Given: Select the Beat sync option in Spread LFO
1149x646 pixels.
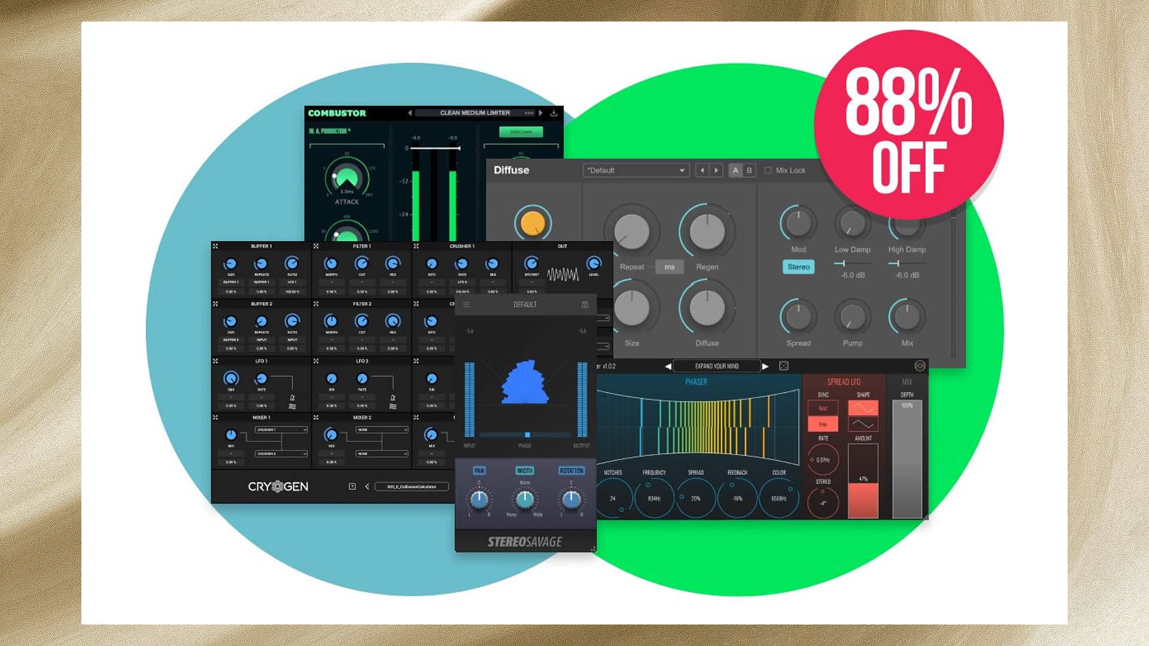Looking at the screenshot, I should pyautogui.click(x=823, y=408).
